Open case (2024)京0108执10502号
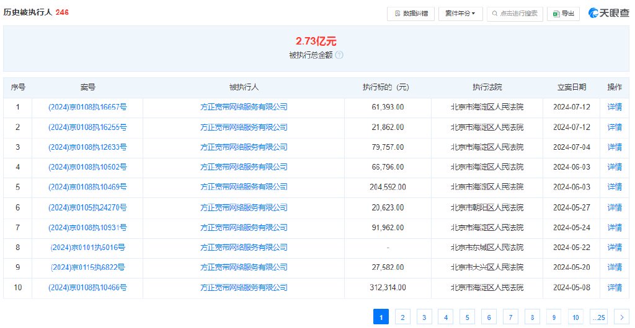635x328 pixels. [x=87, y=167]
